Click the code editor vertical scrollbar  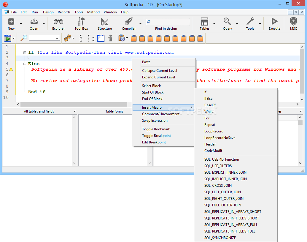pos(302,71)
